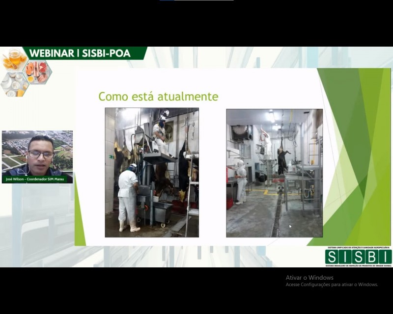
Task: Click the worker standing on the raised platform
Action: pyautogui.click(x=161, y=136)
